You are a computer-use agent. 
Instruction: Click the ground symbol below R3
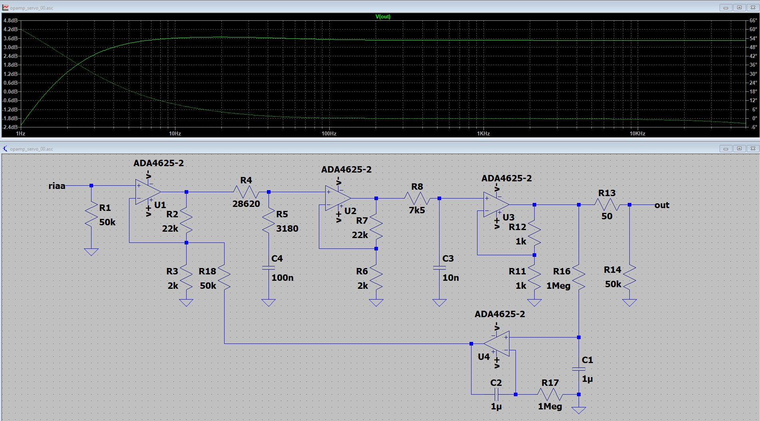point(186,303)
